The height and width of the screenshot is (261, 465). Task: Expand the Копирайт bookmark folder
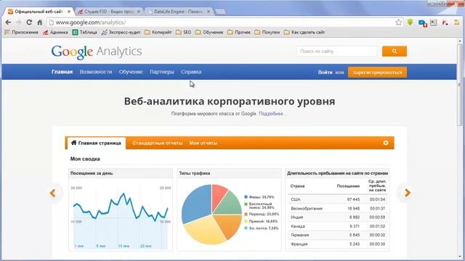tap(158, 32)
